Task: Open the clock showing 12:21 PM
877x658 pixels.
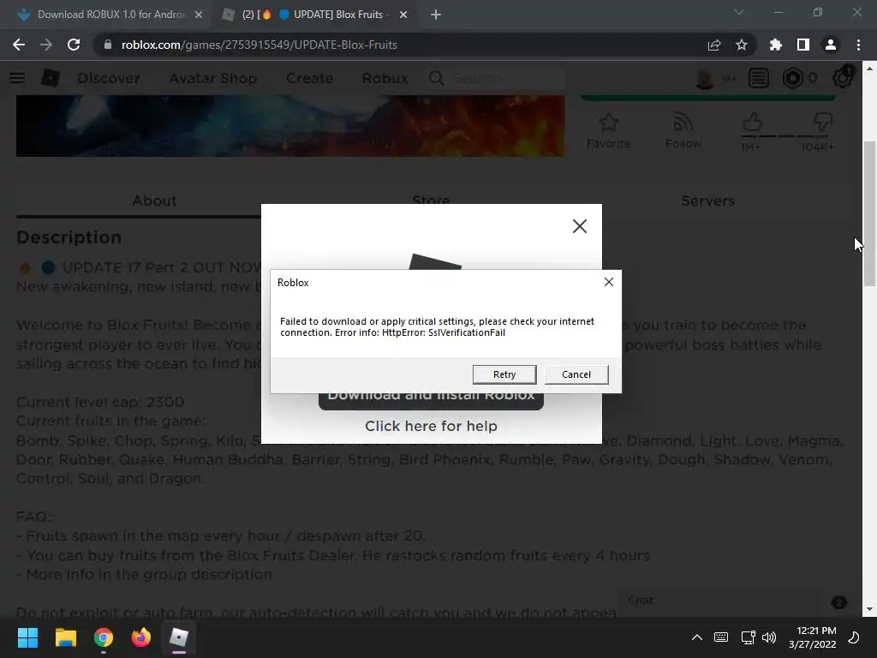Action: pyautogui.click(x=812, y=637)
